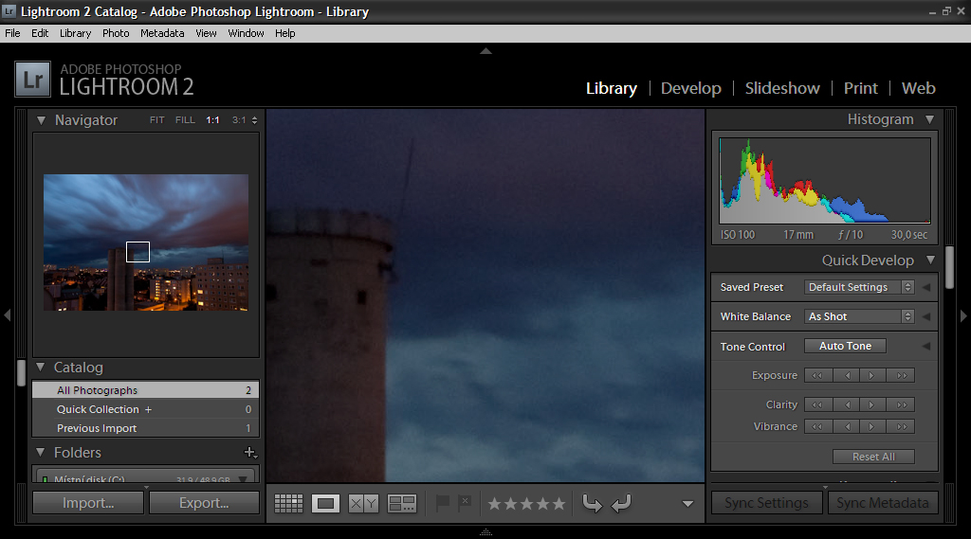This screenshot has height=539, width=971.
Task: Open the White Balance dropdown
Action: click(859, 316)
